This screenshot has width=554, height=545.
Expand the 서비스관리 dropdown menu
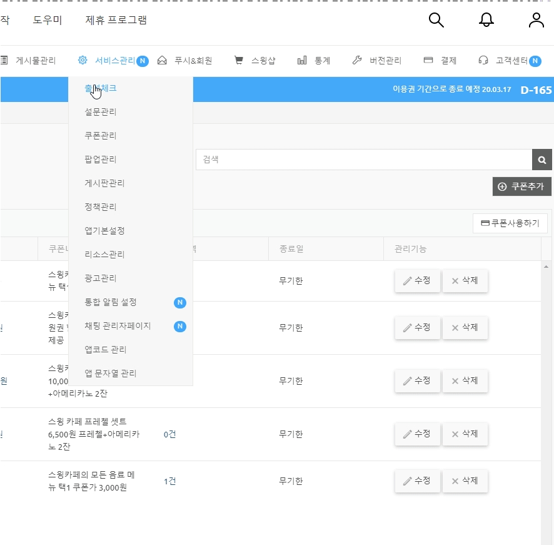tap(113, 61)
